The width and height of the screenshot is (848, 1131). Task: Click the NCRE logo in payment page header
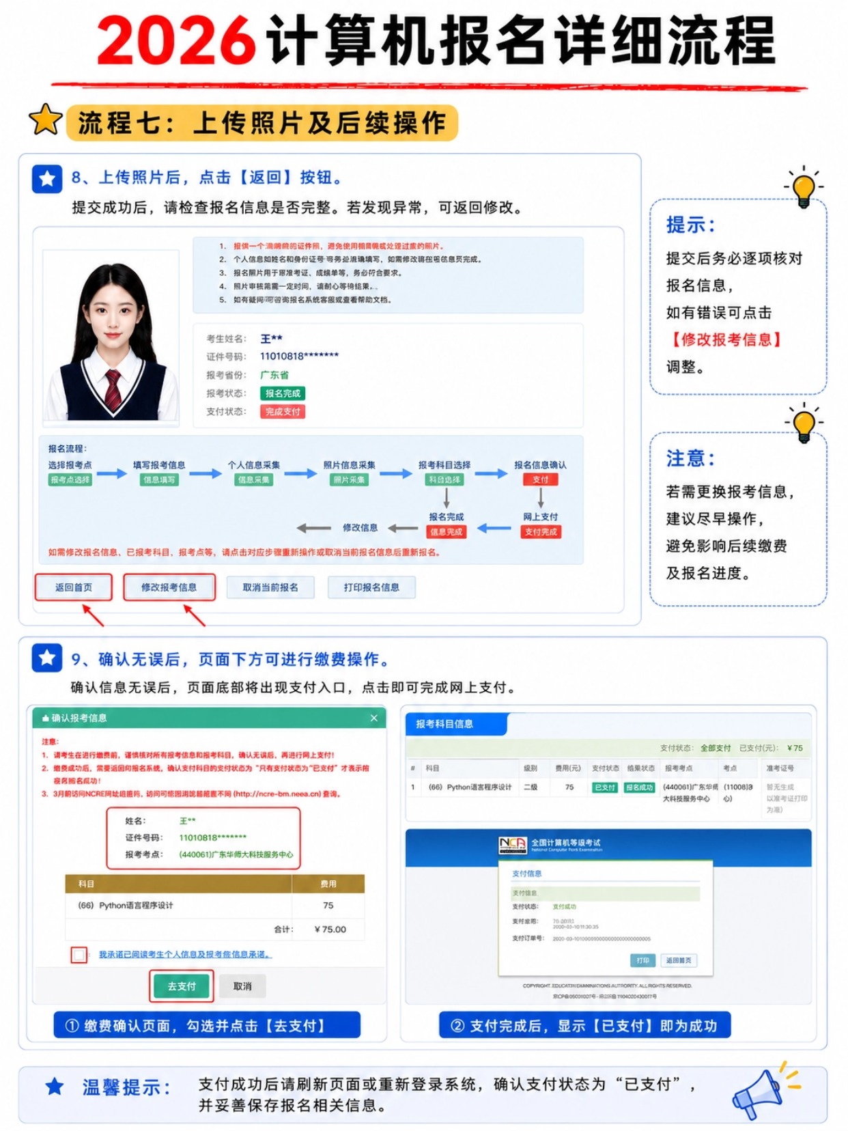[x=513, y=844]
